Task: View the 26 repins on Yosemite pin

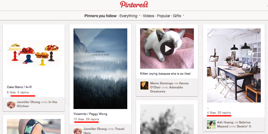Action: point(93,119)
